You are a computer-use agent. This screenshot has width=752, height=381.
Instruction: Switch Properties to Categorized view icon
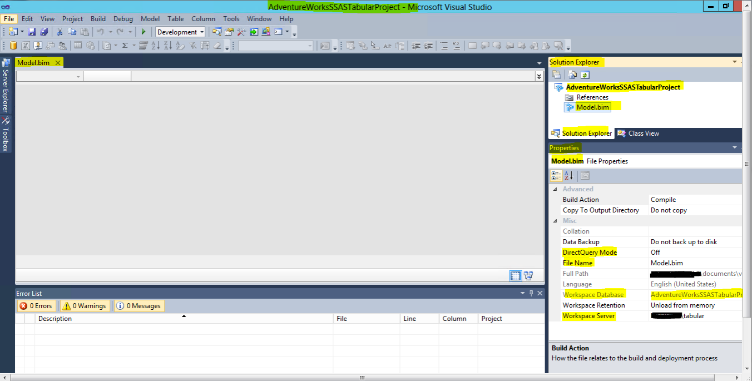point(556,176)
